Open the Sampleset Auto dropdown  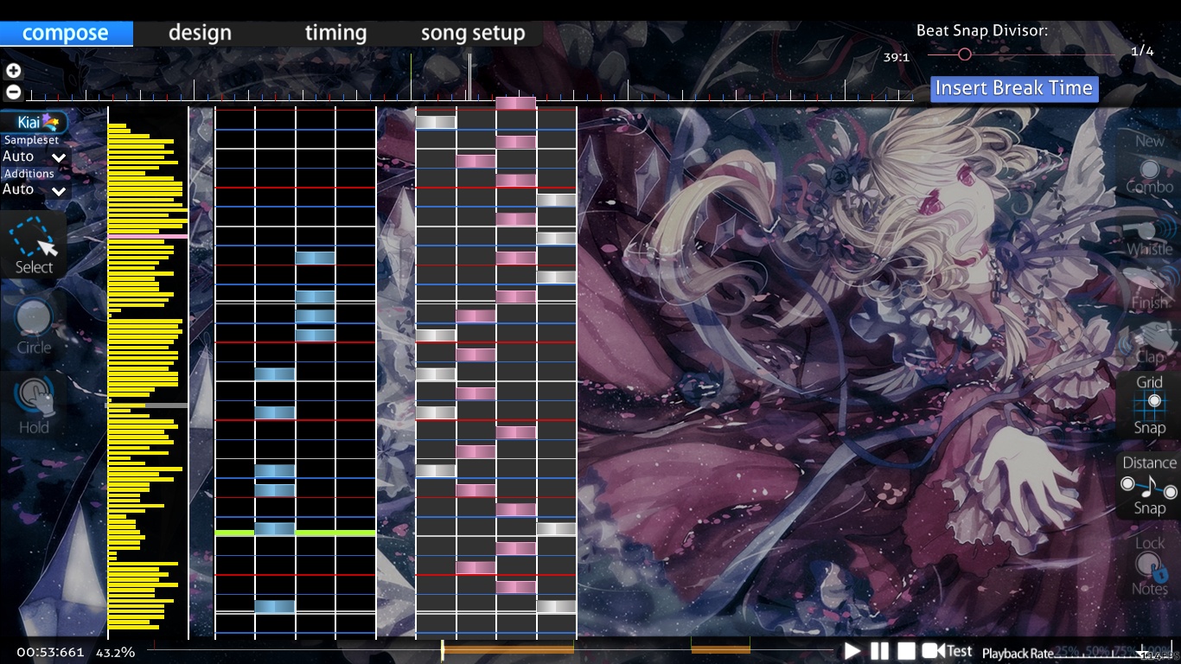pos(35,156)
